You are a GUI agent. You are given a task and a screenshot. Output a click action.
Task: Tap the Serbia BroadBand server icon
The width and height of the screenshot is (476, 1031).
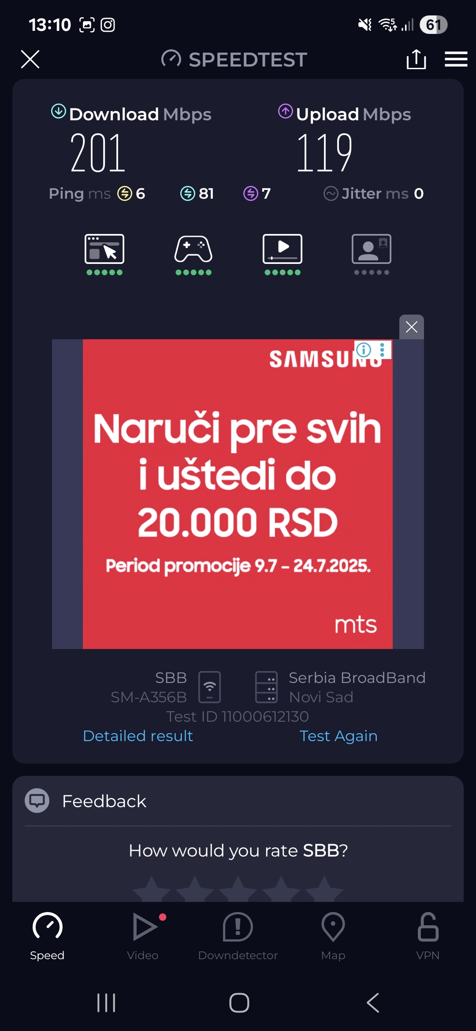tap(267, 687)
